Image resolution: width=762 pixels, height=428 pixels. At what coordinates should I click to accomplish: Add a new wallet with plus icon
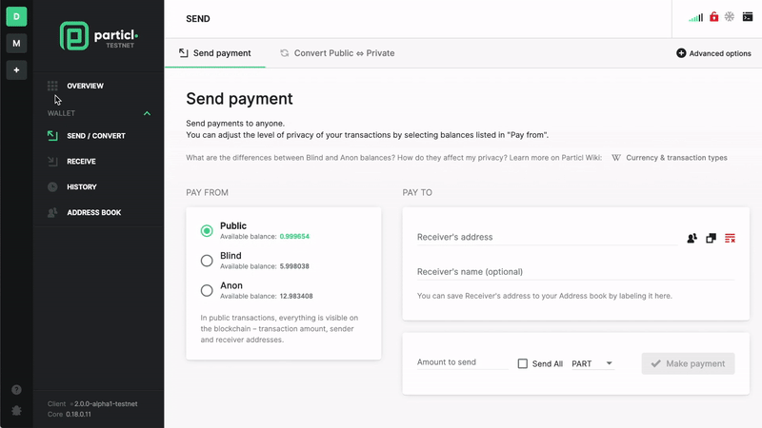pos(16,69)
